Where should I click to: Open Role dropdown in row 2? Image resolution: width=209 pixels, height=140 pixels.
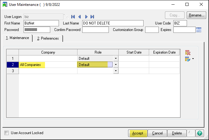[116, 65]
